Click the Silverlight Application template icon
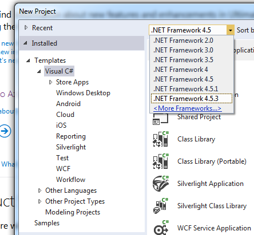The height and width of the screenshot is (235, 254). (161, 184)
